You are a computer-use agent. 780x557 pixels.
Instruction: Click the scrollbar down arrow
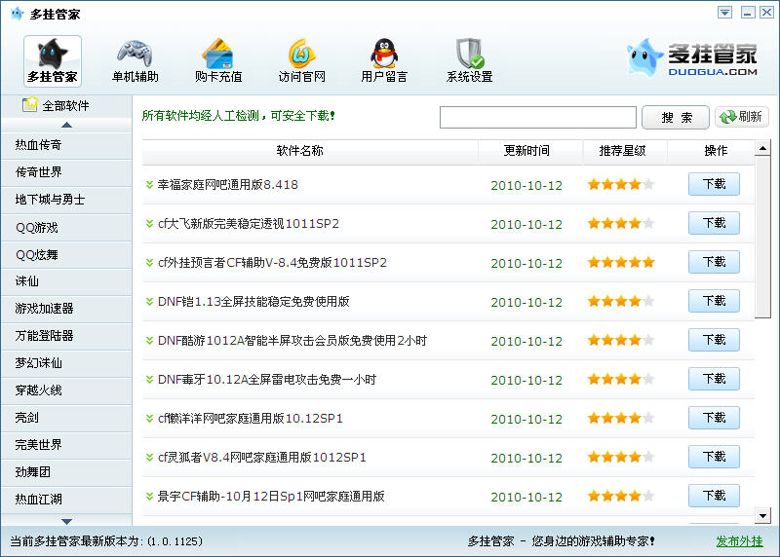[762, 516]
